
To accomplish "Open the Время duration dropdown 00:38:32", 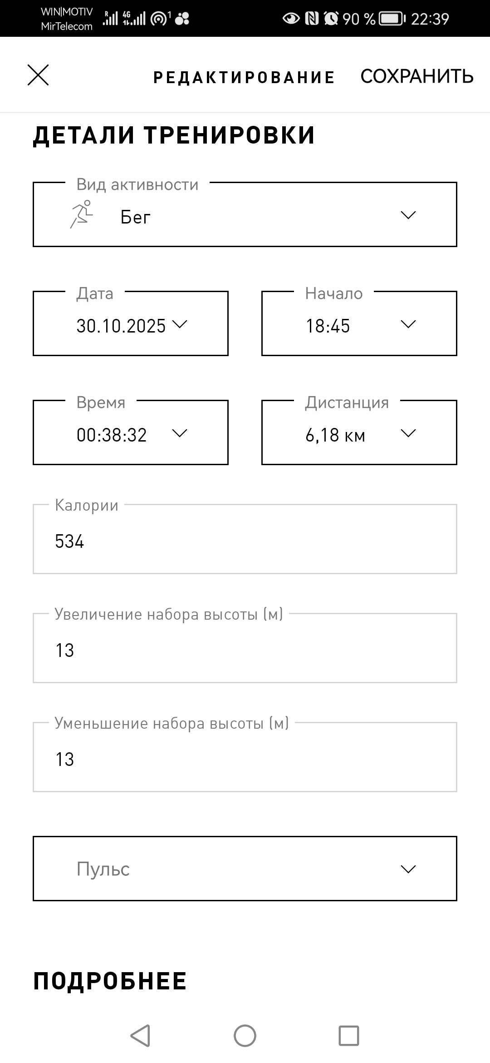I will [x=131, y=432].
